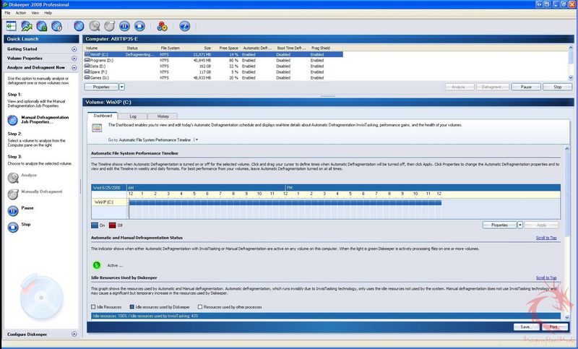Image resolution: width=578 pixels, height=349 pixels.
Task: Click the blue On legend swatch
Action: coord(95,225)
